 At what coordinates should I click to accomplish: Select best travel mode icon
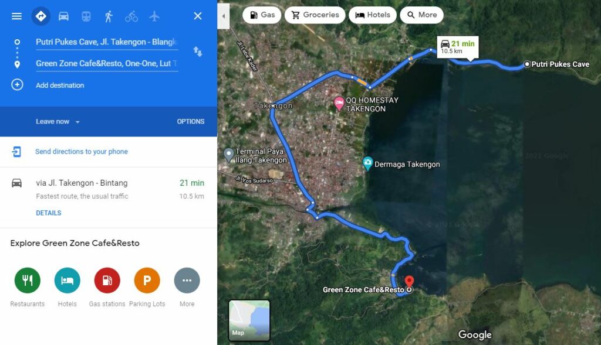(x=41, y=16)
